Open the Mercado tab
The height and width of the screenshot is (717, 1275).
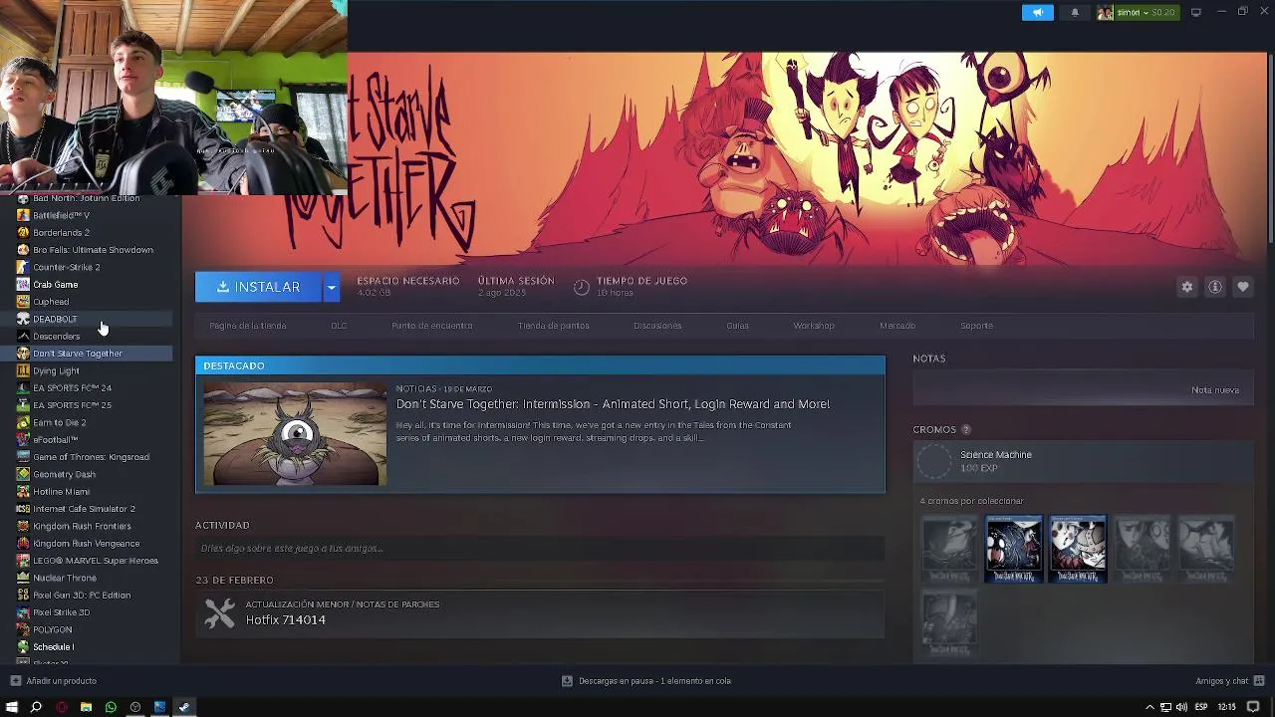point(897,326)
